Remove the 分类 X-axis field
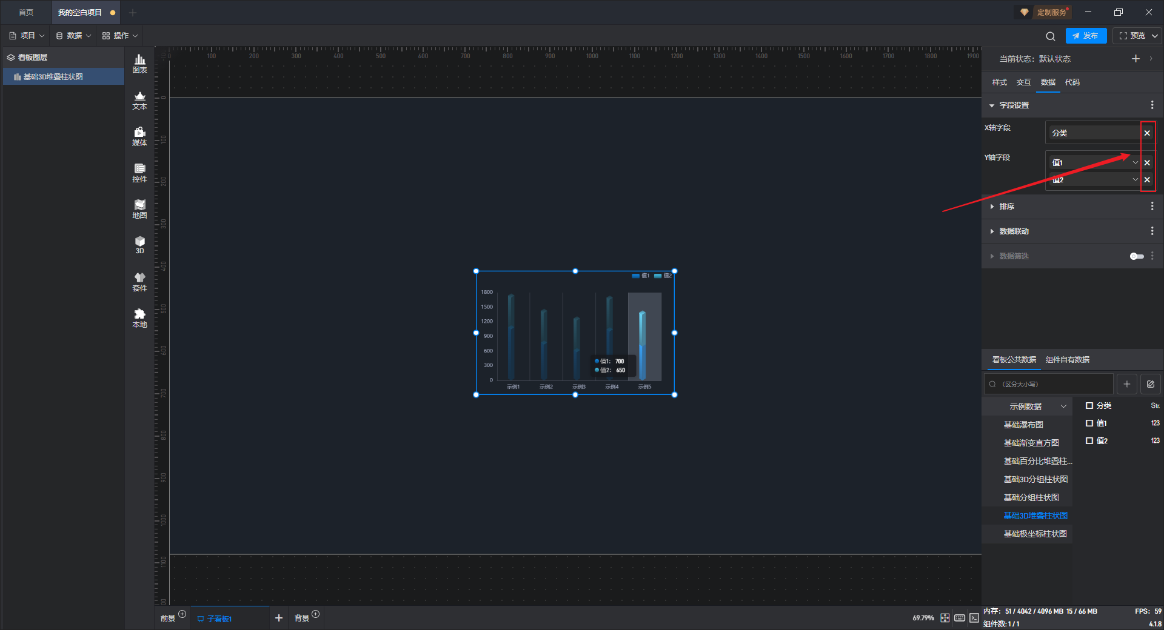 coord(1147,133)
